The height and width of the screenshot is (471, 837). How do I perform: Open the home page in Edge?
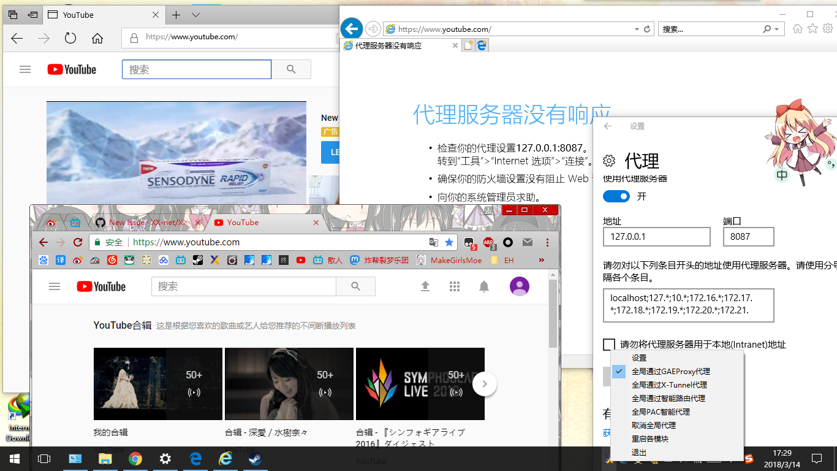[97, 38]
